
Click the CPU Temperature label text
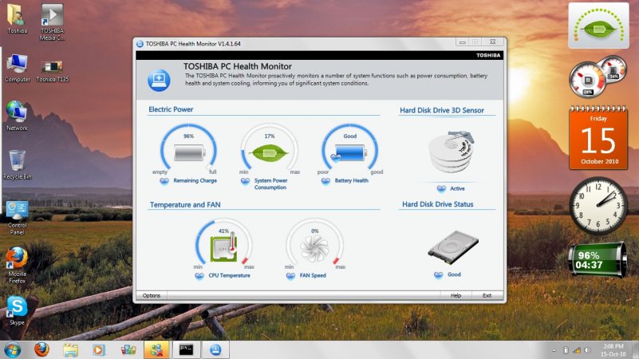pyautogui.click(x=230, y=275)
